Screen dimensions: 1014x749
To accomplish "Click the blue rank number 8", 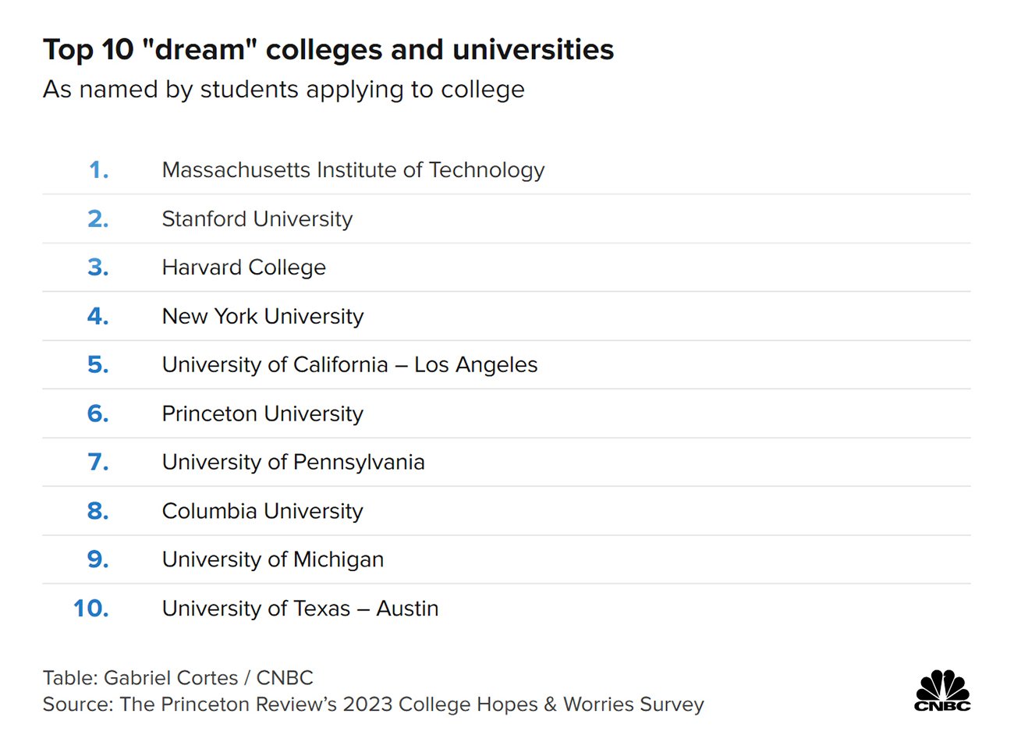I will coord(97,511).
